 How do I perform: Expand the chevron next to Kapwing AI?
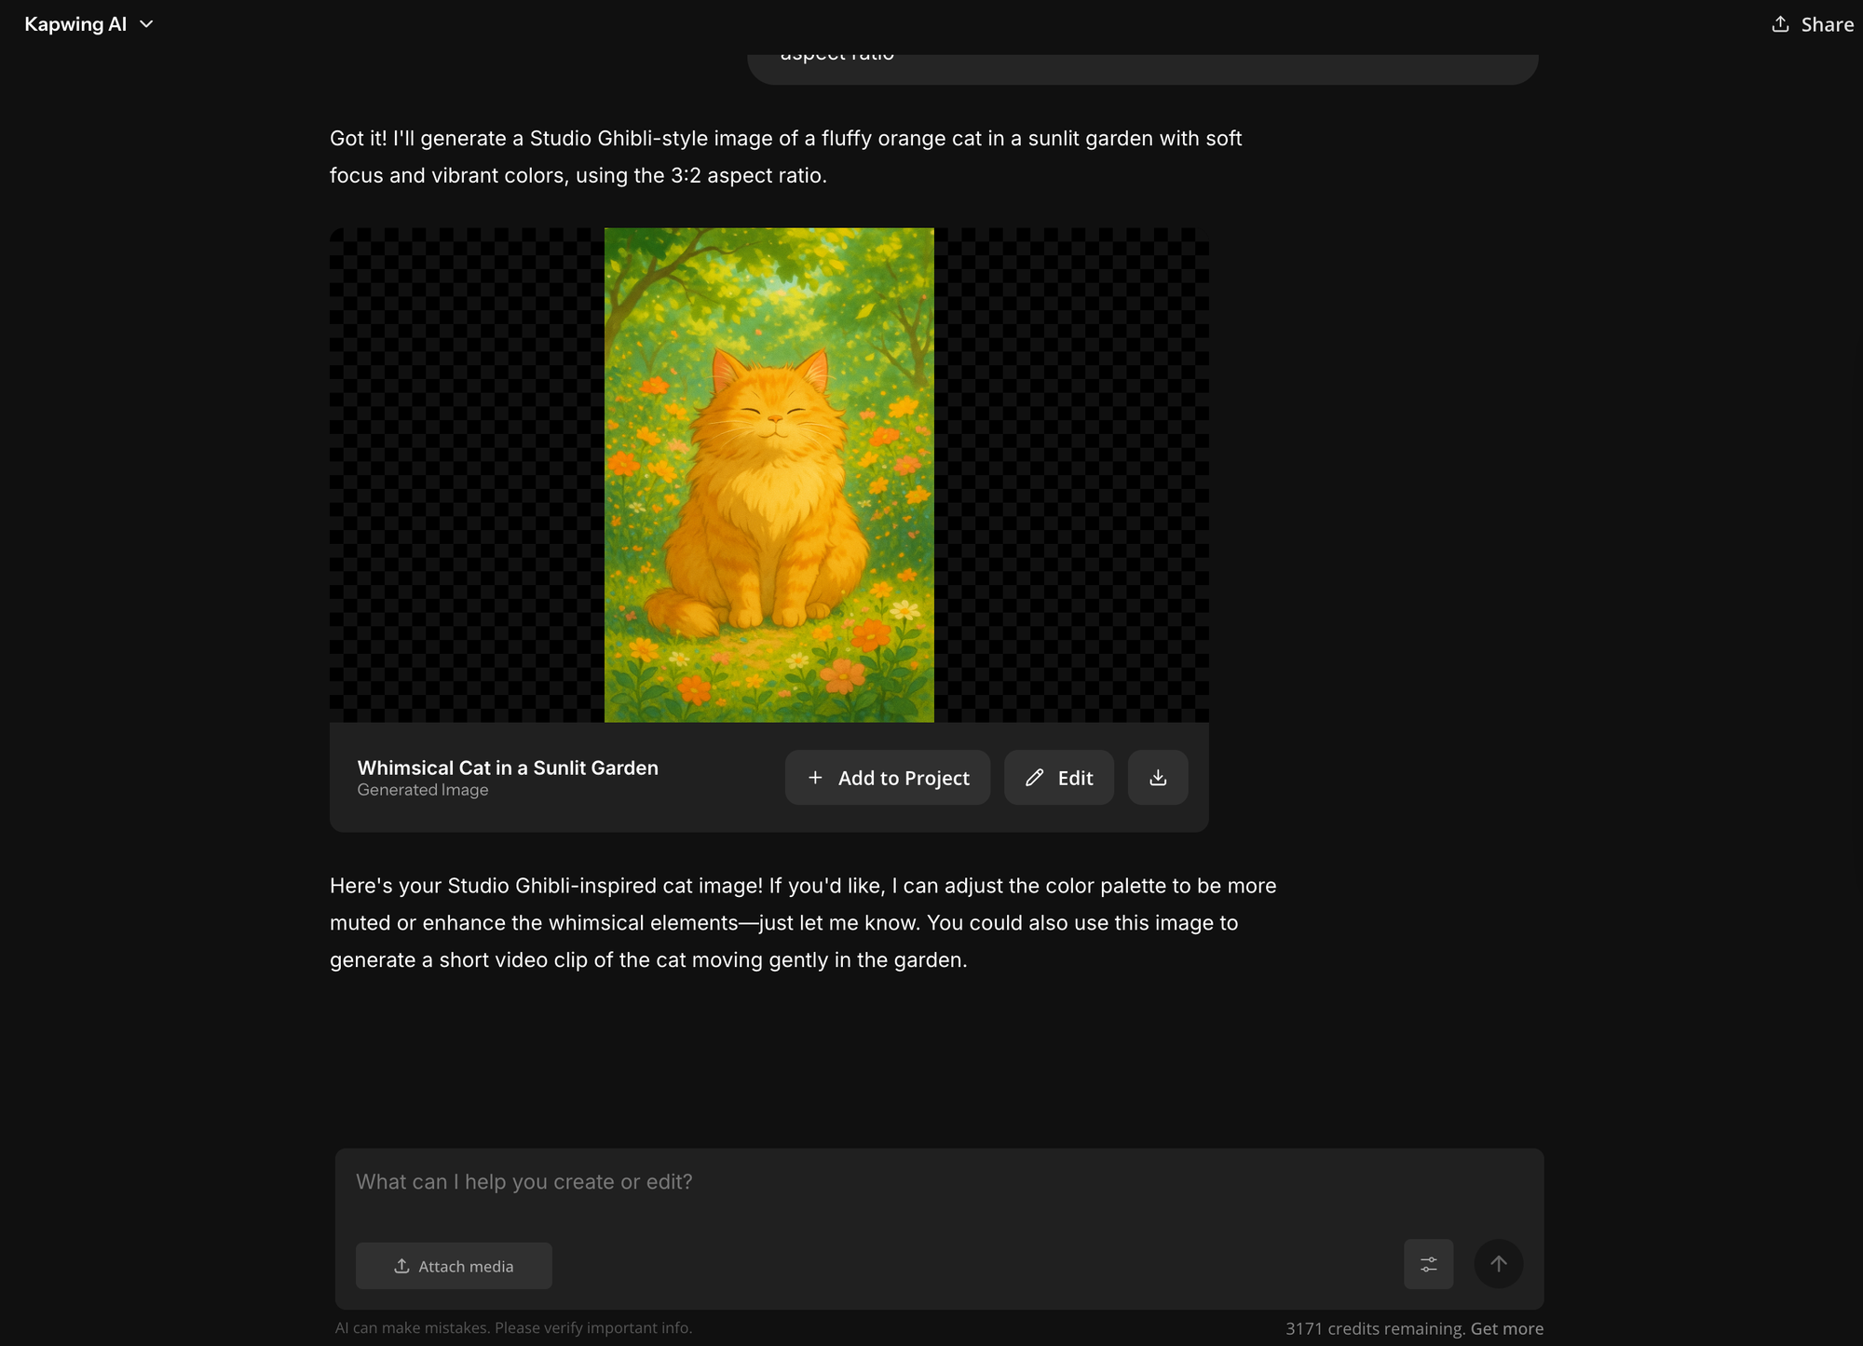click(x=146, y=24)
